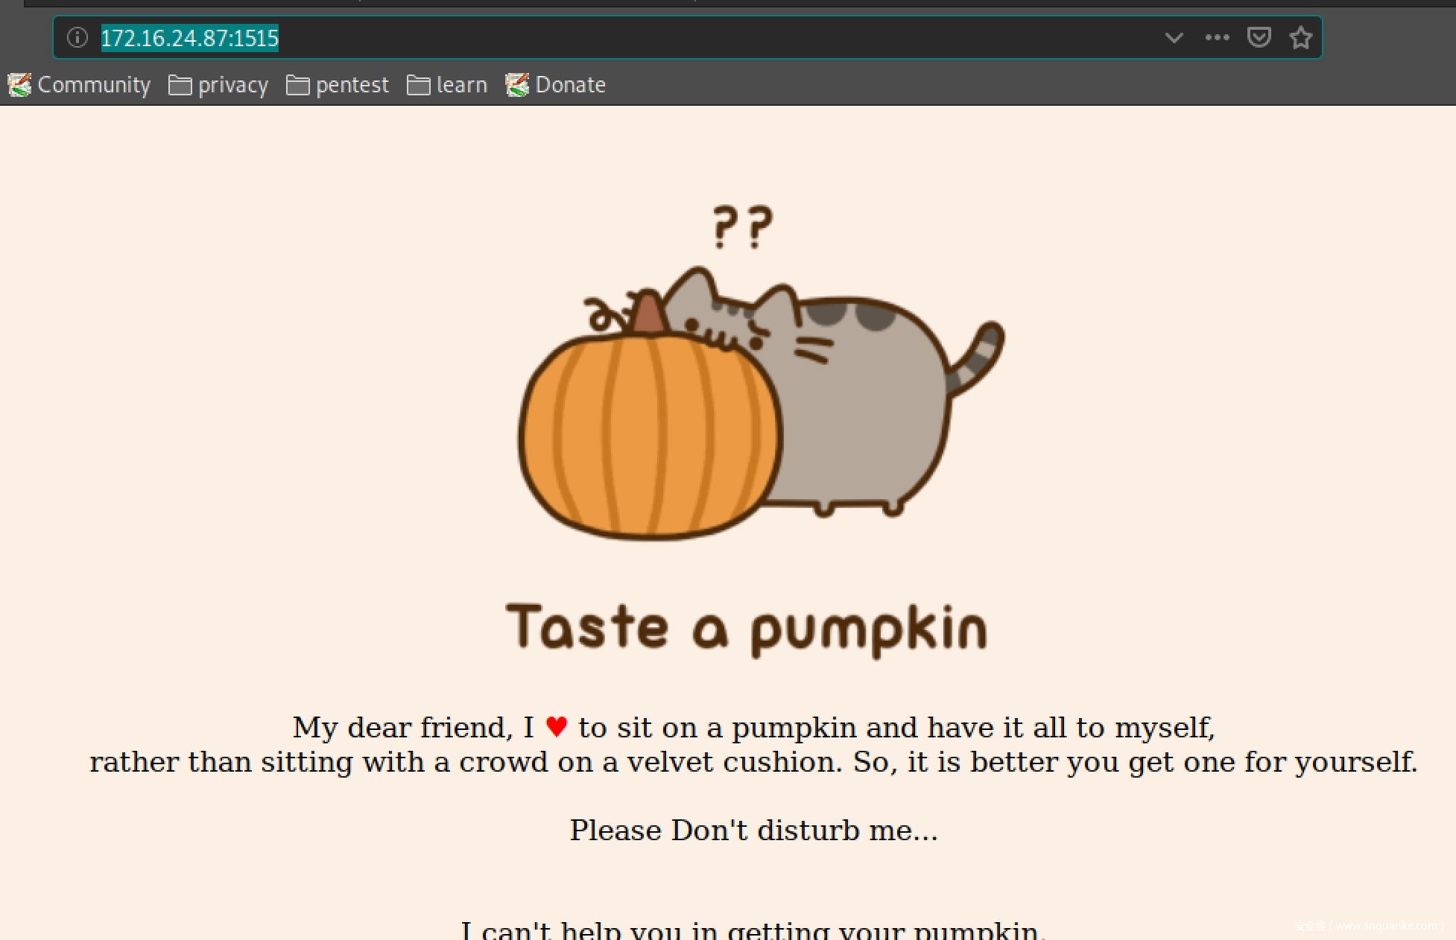Open the page actions three-dot menu
Viewport: 1456px width, 940px height.
(x=1217, y=37)
